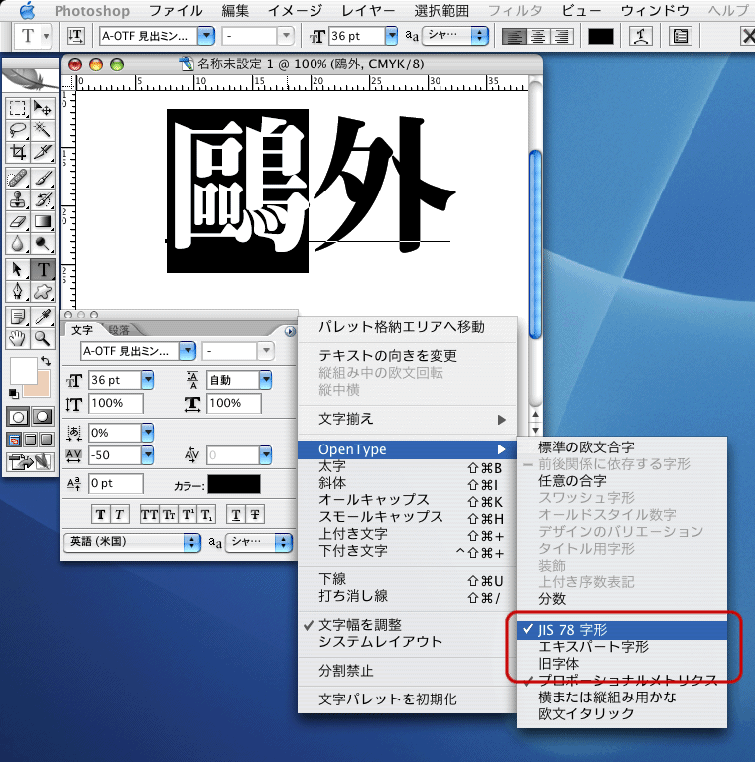Image resolution: width=755 pixels, height=762 pixels.
Task: Open the イメージ menu
Action: 295,10
